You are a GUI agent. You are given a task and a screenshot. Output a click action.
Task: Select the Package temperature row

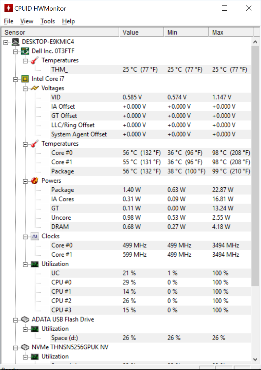[x=150, y=172]
